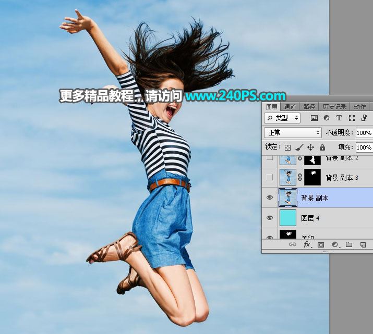373x334 pixels.
Task: Click the 填充 label
Action: 346,147
